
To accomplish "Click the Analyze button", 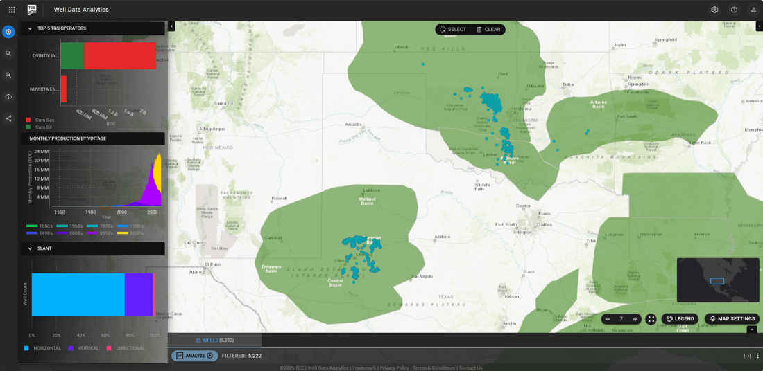I will [194, 356].
